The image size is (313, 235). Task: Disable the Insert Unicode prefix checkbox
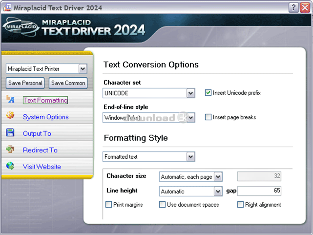click(209, 93)
